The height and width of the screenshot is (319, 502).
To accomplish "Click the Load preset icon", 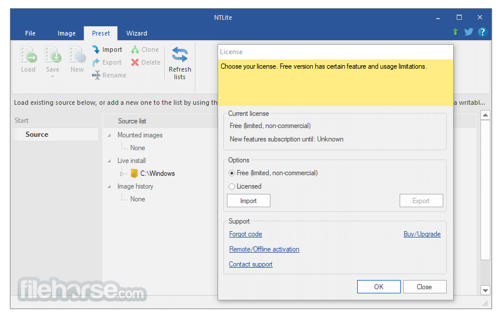I will click(28, 55).
